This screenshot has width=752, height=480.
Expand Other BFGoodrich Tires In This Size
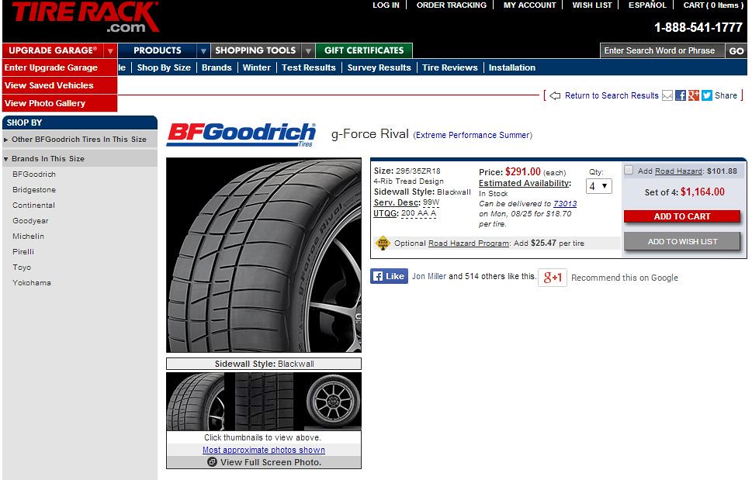80,140
